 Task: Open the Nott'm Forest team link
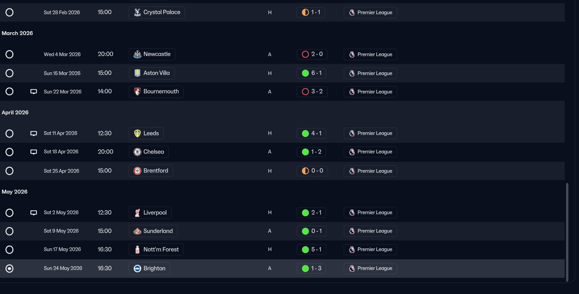(156, 249)
